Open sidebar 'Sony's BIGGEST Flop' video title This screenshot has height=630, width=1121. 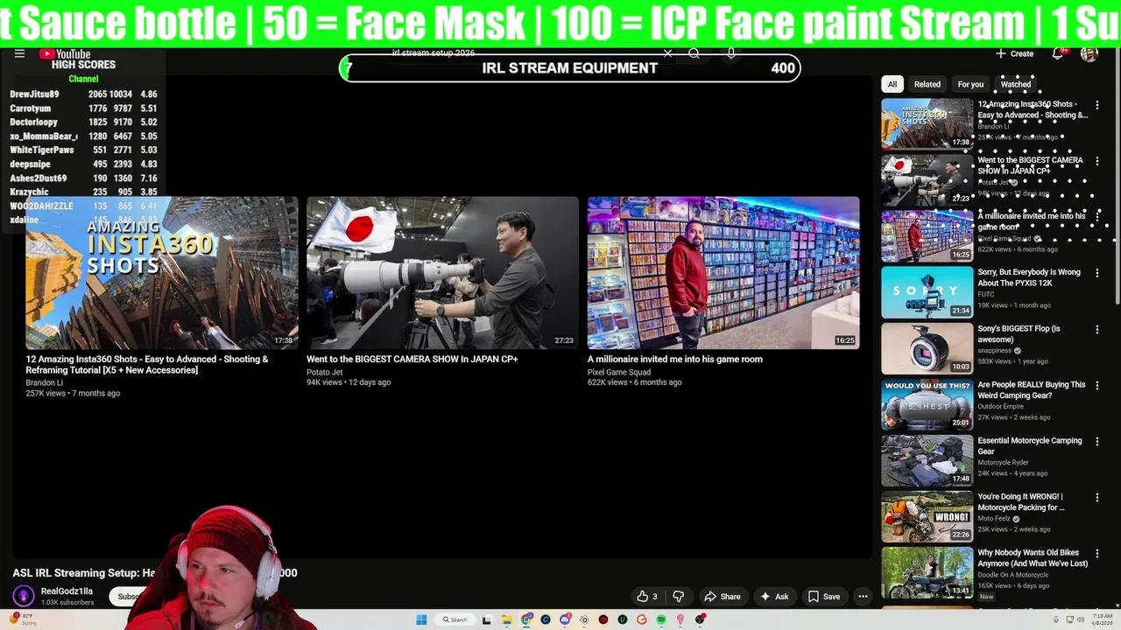coord(1019,333)
